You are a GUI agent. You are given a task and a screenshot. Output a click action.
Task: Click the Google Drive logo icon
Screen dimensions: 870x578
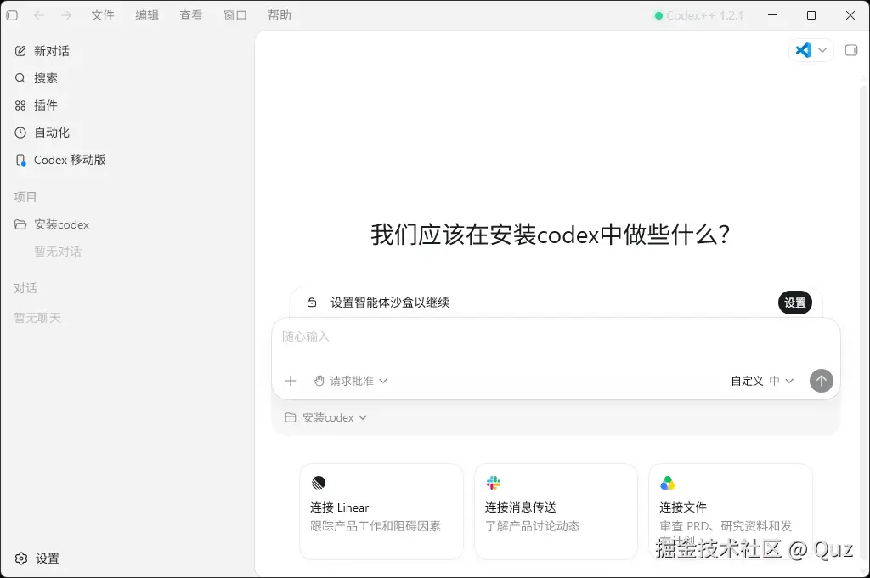coord(668,483)
